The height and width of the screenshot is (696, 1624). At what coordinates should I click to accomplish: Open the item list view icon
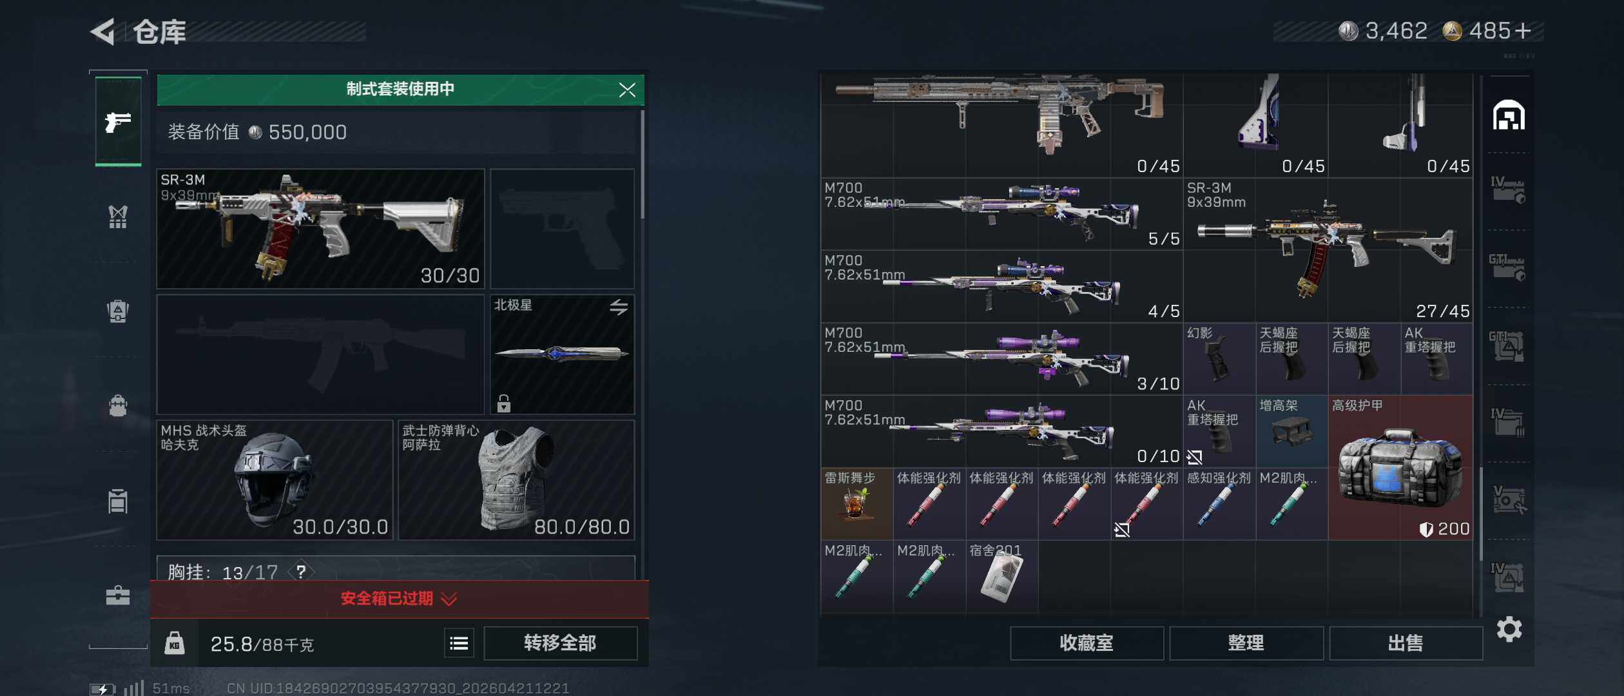point(459,643)
